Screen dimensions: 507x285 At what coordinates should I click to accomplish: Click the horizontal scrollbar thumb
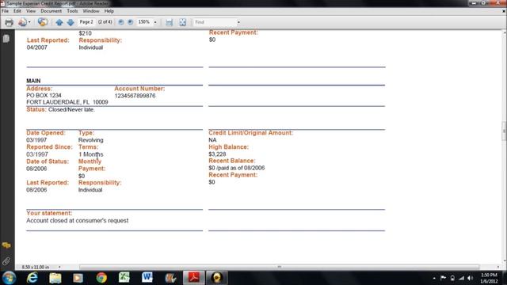[x=280, y=267]
